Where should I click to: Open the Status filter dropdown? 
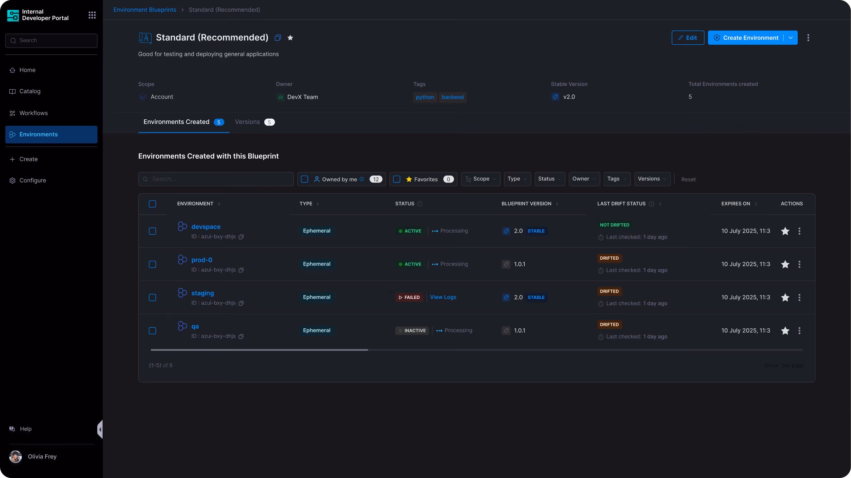coord(549,179)
